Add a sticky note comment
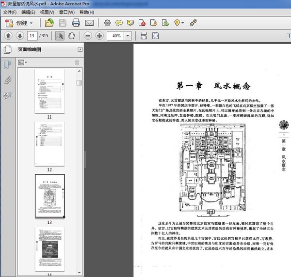 pyautogui.click(x=119, y=23)
